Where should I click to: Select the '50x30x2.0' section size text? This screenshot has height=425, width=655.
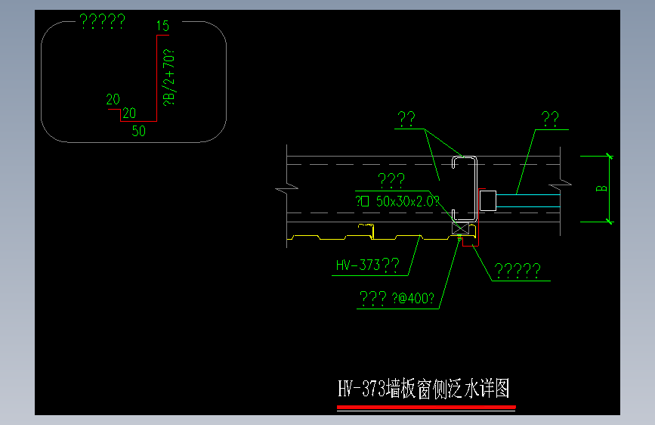click(405, 202)
